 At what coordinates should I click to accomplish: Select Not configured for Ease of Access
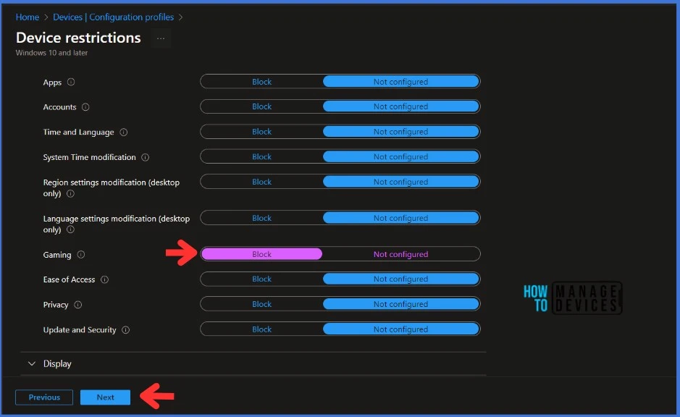tap(400, 279)
